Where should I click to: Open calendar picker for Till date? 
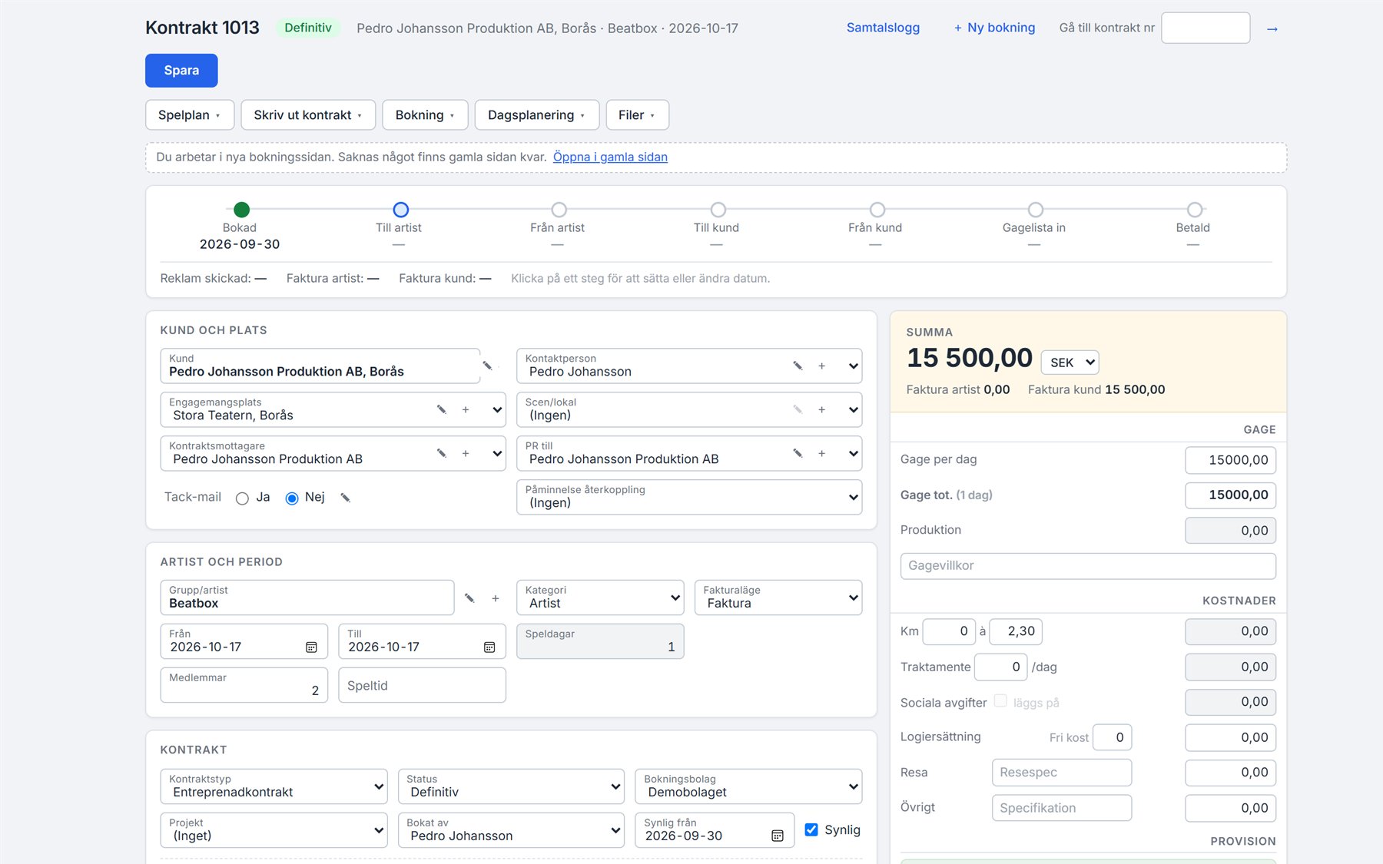pyautogui.click(x=489, y=647)
